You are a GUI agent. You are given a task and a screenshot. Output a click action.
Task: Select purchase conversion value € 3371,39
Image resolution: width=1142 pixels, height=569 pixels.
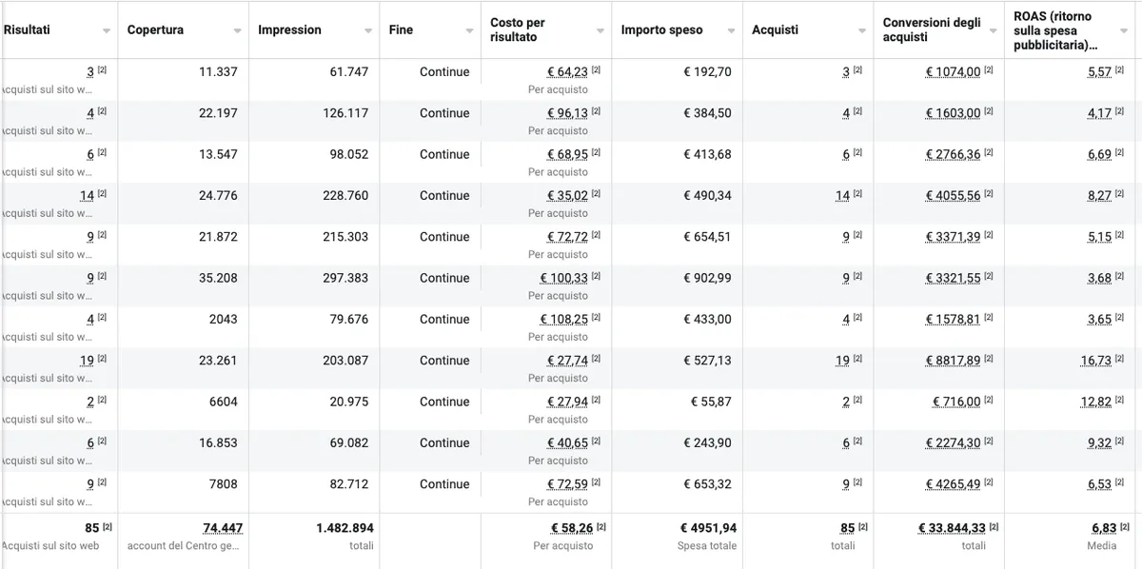pyautogui.click(x=953, y=237)
